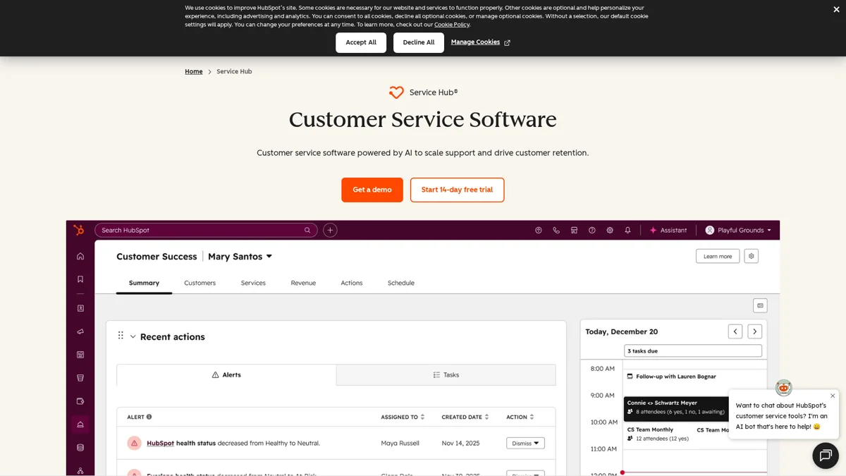Collapse the Recent actions section

(x=133, y=337)
